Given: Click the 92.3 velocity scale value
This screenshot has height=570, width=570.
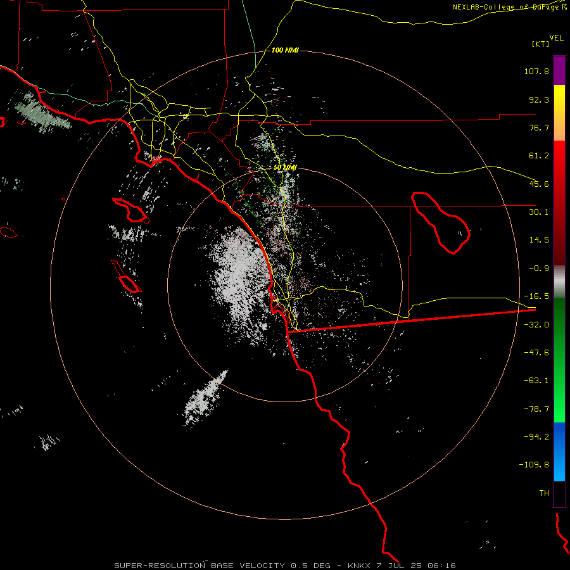Looking at the screenshot, I should [x=539, y=99].
